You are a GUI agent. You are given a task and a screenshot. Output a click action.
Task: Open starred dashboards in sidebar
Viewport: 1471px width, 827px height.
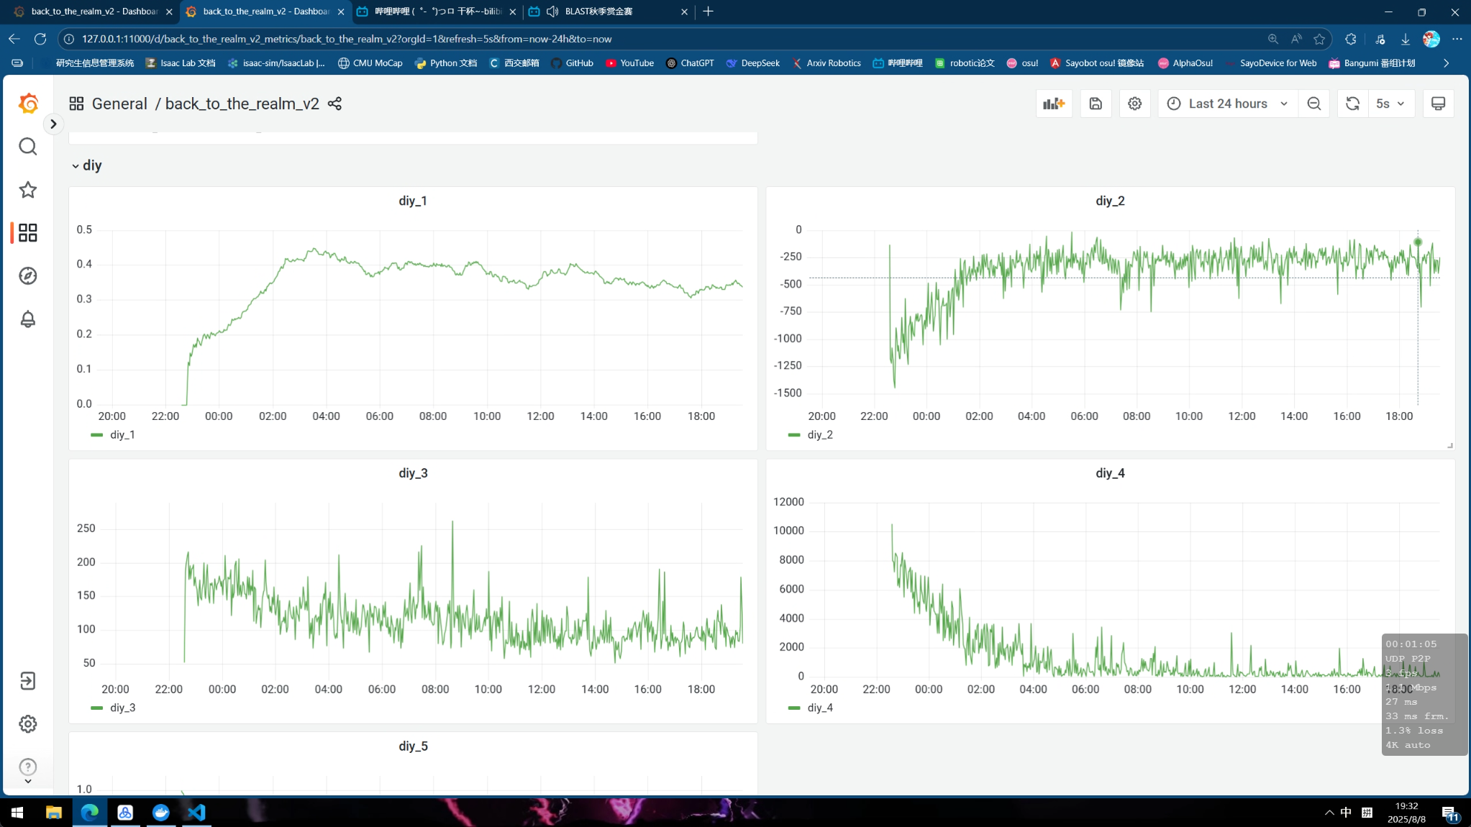[27, 190]
